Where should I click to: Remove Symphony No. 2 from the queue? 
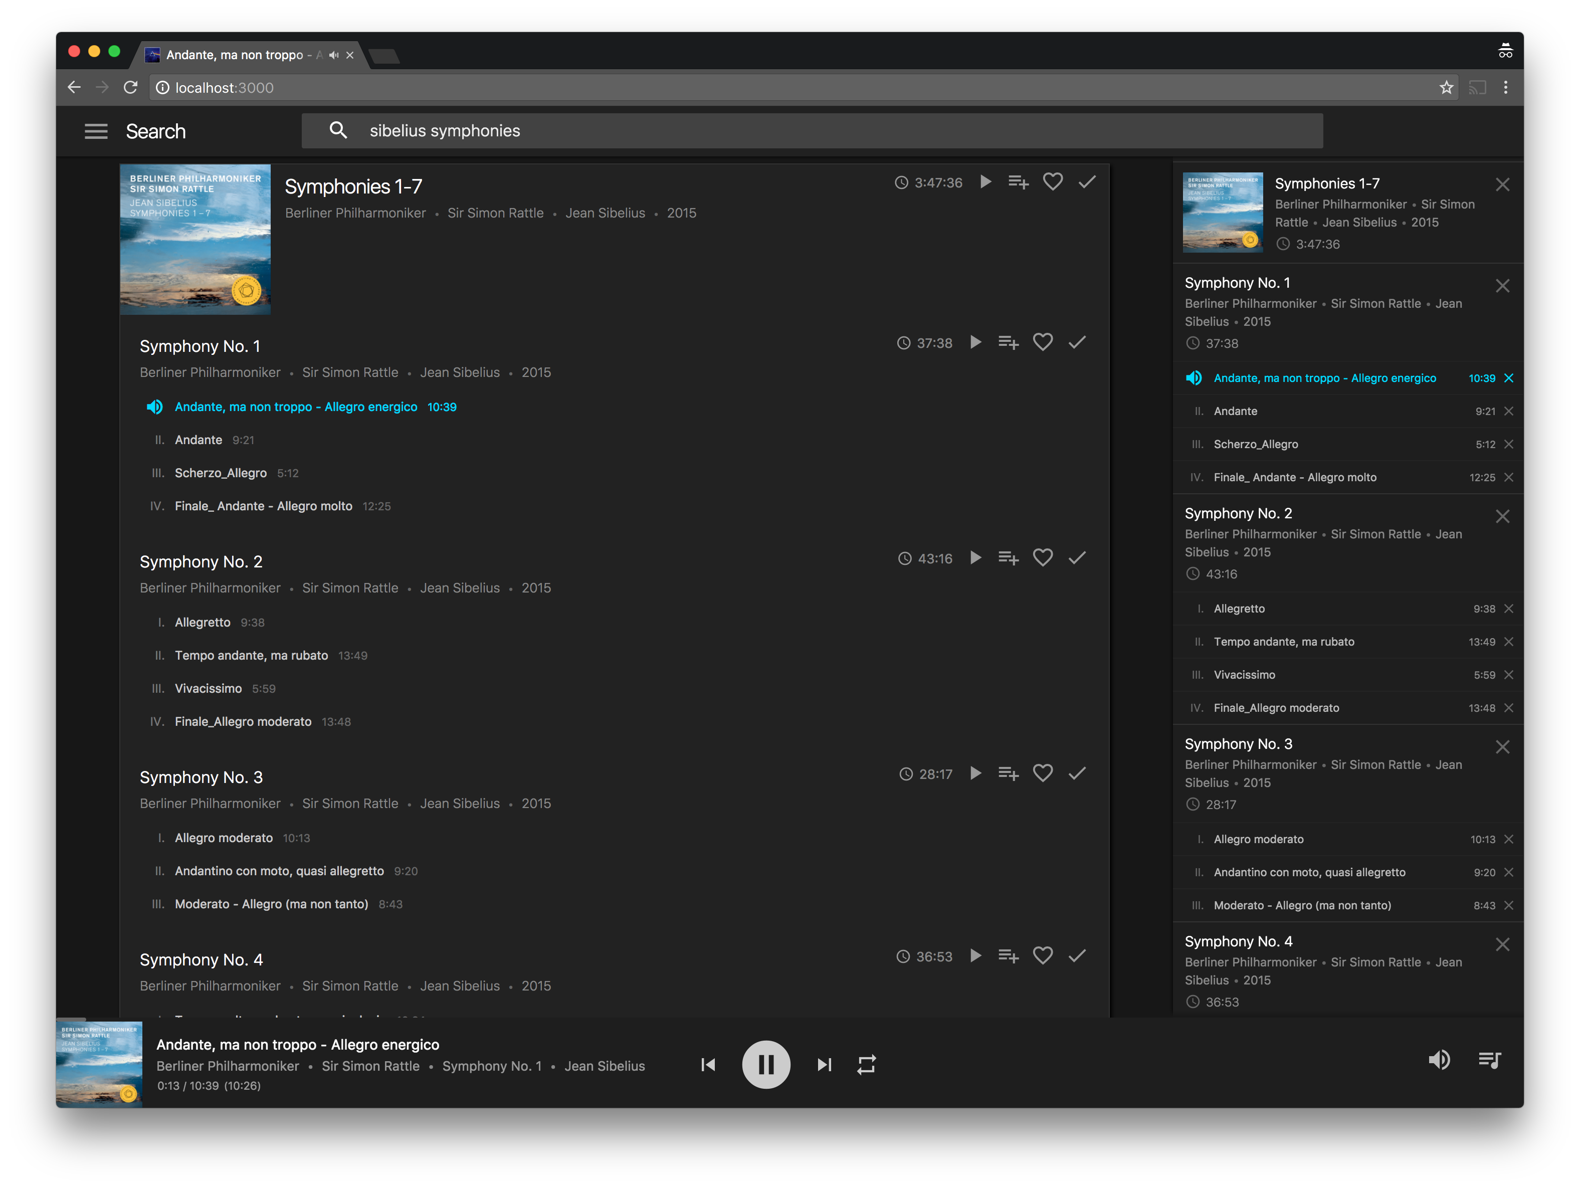point(1502,516)
